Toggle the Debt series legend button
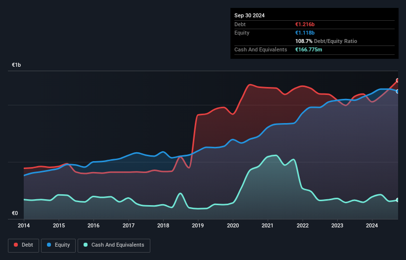Screen dimensions: 406x260 pyautogui.click(x=24, y=245)
